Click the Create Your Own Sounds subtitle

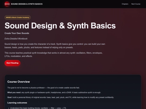17,33
